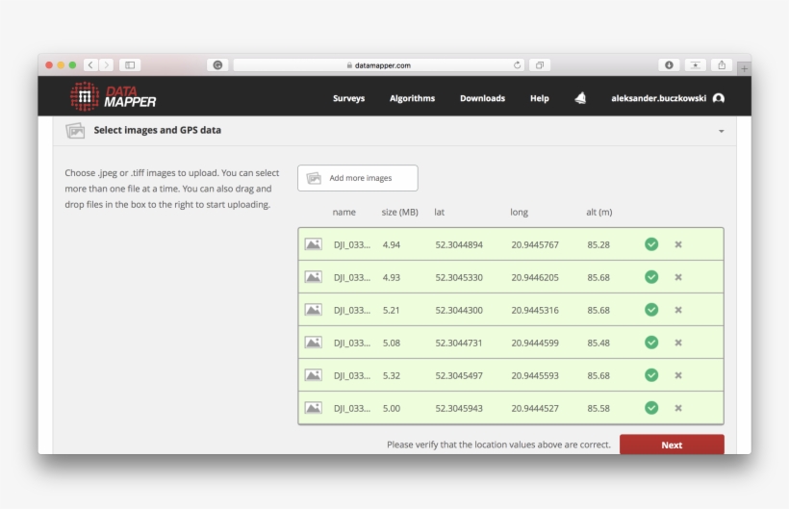This screenshot has width=789, height=509.
Task: Click green checkmark in the 4.93 row
Action: point(651,277)
